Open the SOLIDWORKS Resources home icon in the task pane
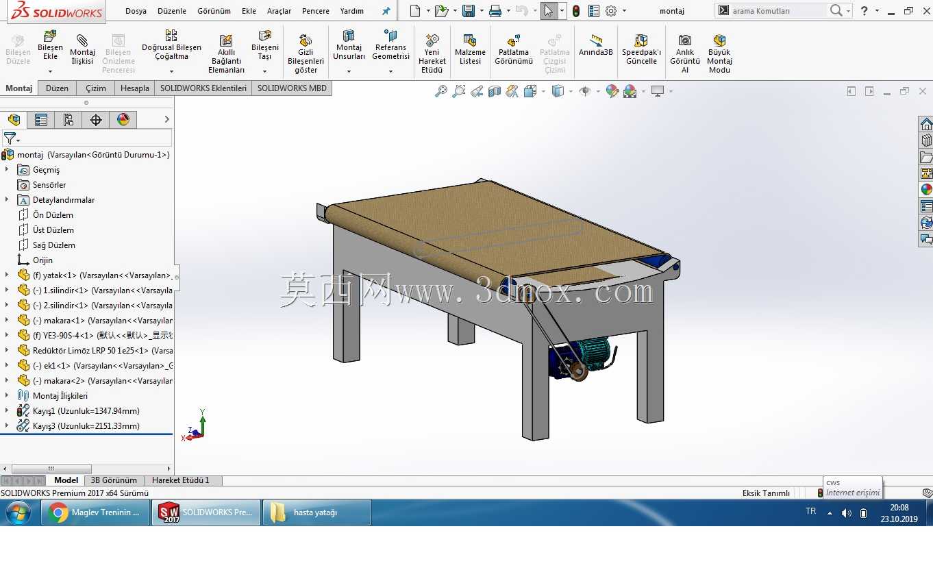Screen dimensions: 933x581 [926, 124]
